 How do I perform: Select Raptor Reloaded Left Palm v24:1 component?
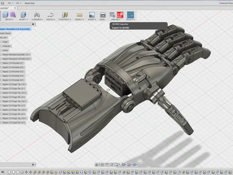pos(16,59)
